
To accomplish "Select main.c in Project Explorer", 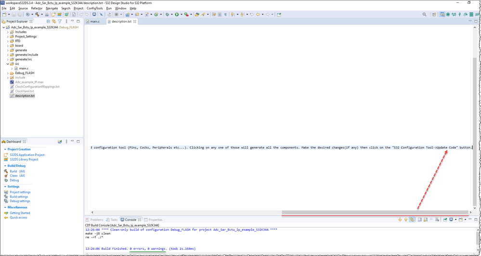I will click(23, 68).
